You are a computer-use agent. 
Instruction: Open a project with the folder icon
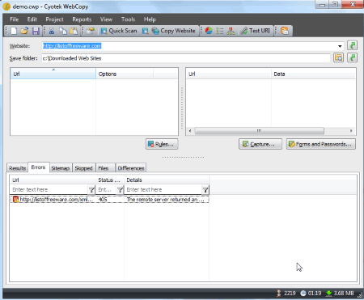click(x=24, y=31)
